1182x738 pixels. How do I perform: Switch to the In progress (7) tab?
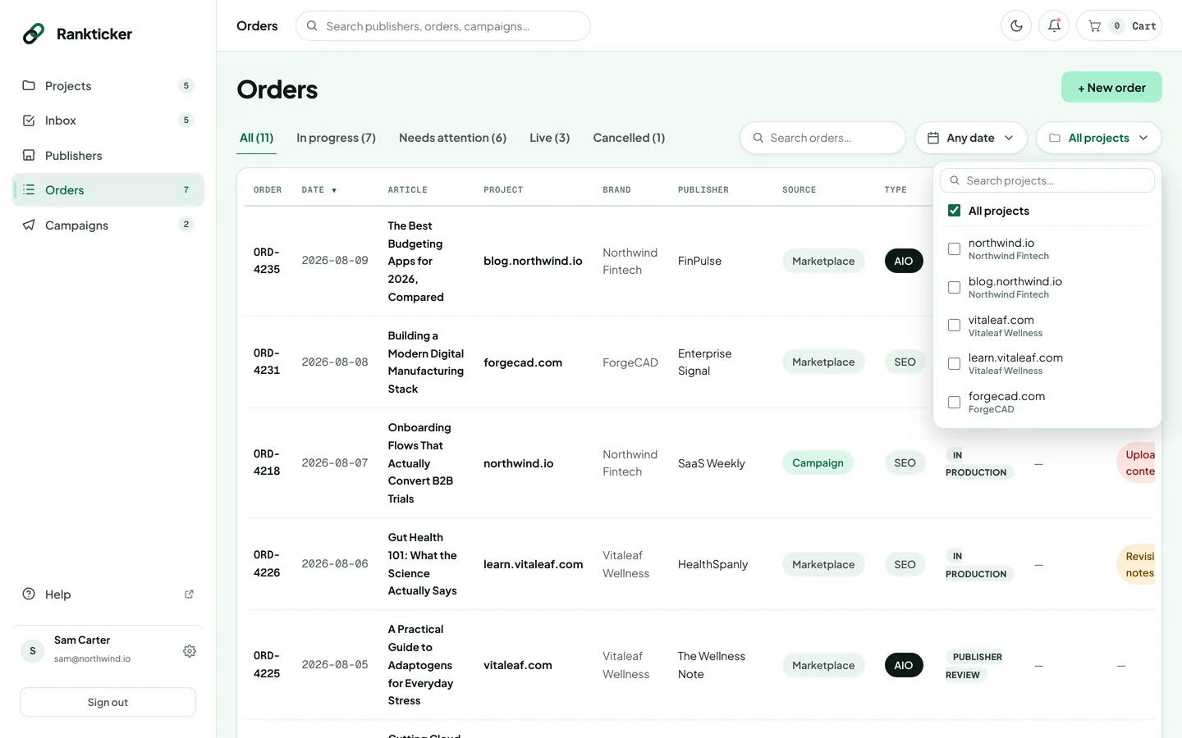click(x=336, y=138)
